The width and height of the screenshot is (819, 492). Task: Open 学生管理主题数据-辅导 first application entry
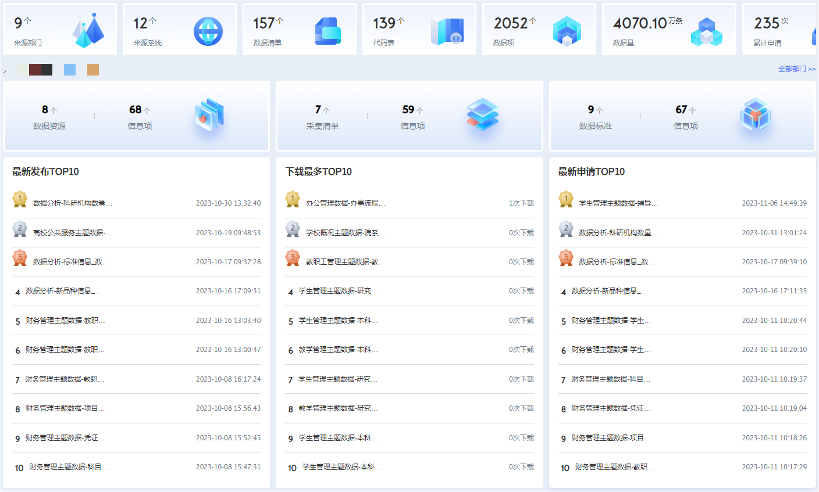(618, 203)
